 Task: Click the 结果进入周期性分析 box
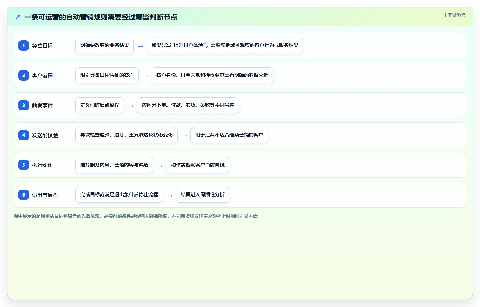tap(203, 195)
